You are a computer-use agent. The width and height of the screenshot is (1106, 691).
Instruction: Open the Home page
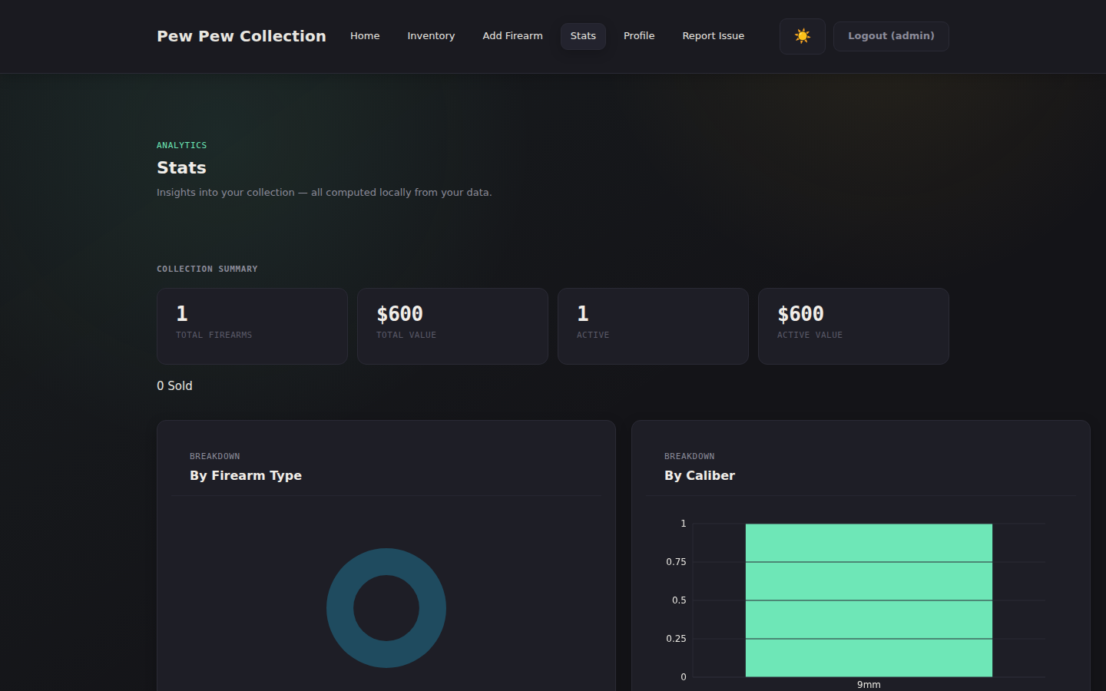pos(365,36)
